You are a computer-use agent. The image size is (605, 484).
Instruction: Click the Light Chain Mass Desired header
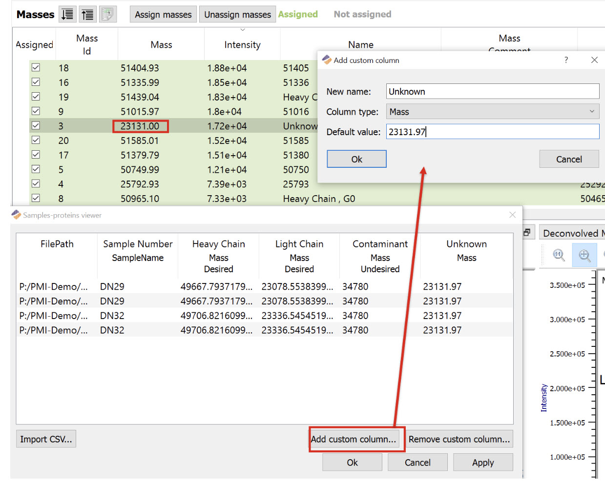[299, 256]
